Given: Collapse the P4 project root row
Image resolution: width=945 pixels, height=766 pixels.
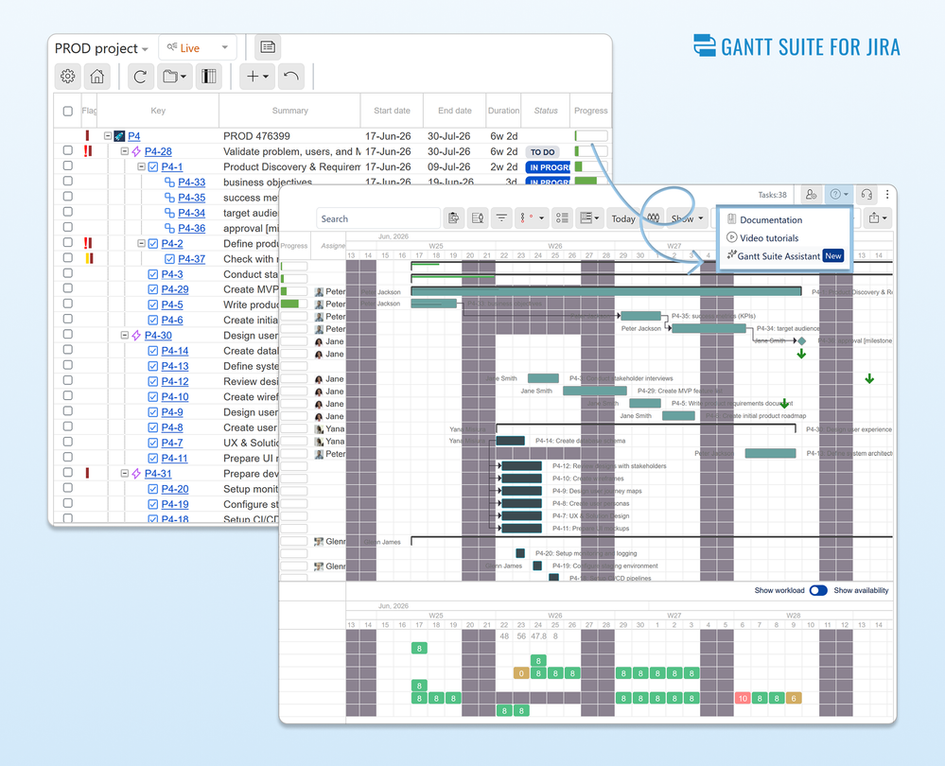Looking at the screenshot, I should (107, 136).
